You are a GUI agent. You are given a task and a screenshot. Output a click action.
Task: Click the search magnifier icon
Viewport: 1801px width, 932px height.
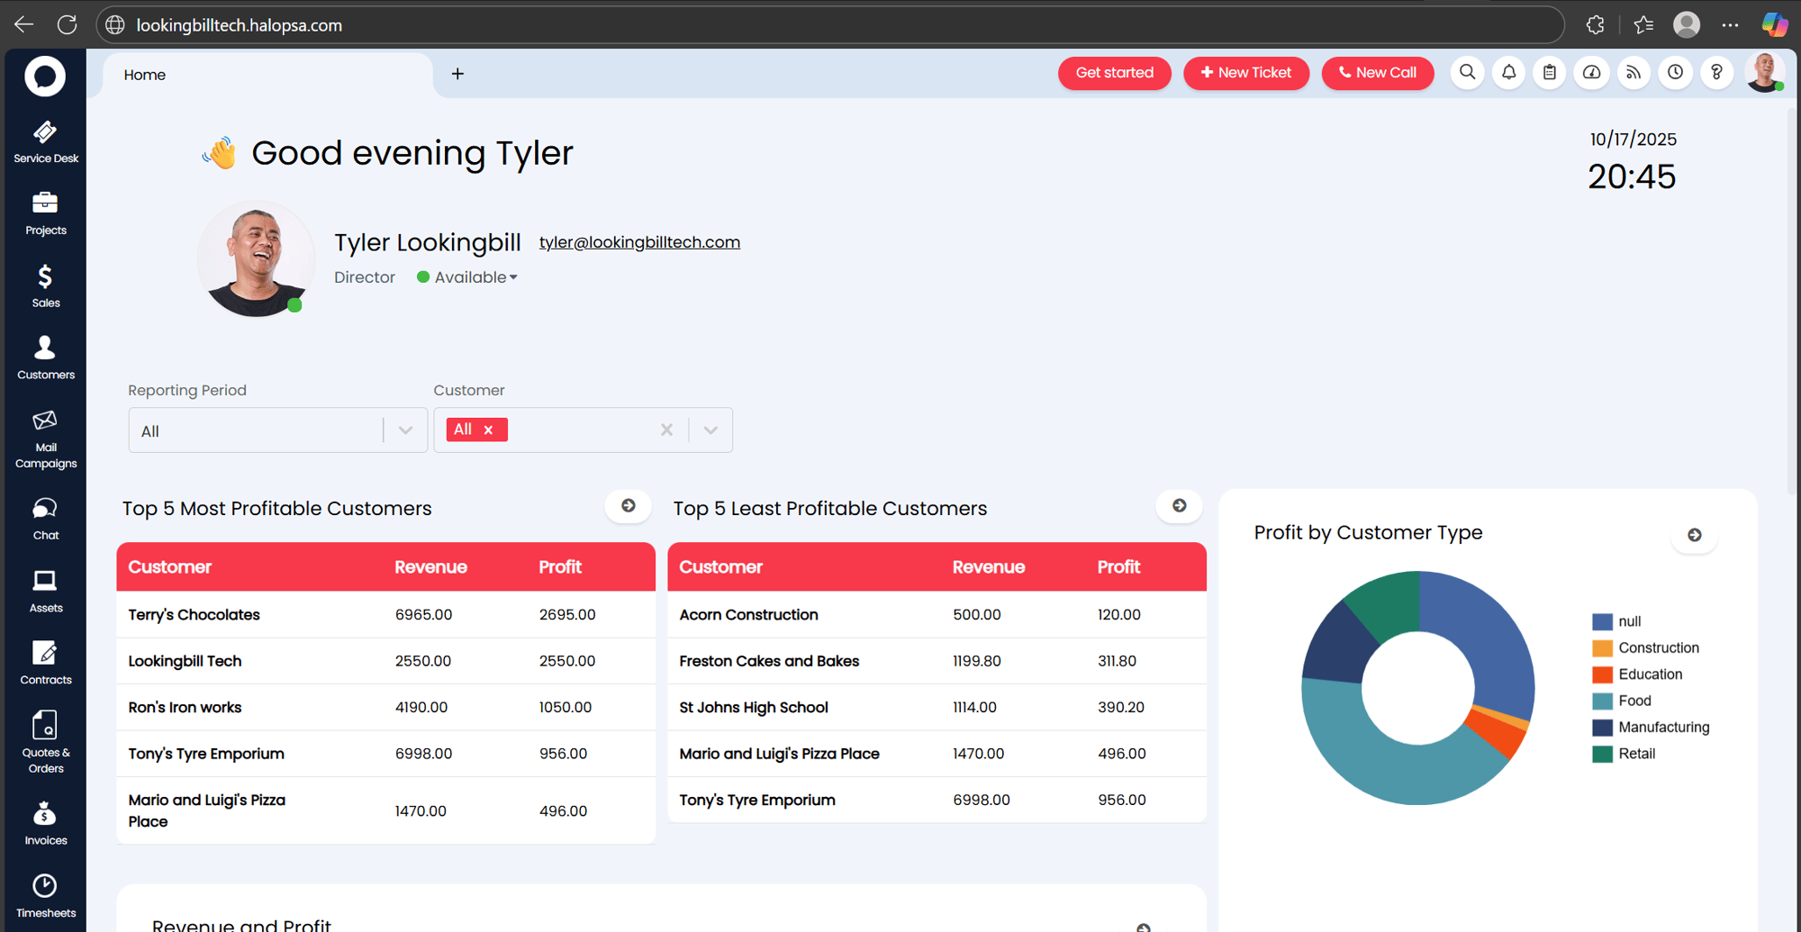point(1467,73)
